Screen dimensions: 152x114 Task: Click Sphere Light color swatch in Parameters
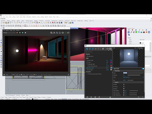click(x=125, y=73)
